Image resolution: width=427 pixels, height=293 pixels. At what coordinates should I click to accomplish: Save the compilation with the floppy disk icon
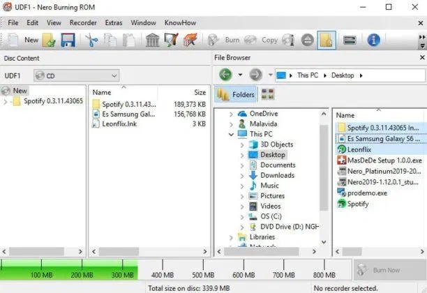click(68, 40)
